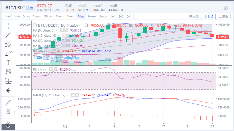Toggle fullscreen chart icon
Viewport: 234px width, 131px height.
pyautogui.click(x=129, y=16)
